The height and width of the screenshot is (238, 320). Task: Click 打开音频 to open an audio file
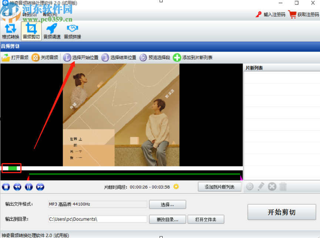(x=15, y=57)
